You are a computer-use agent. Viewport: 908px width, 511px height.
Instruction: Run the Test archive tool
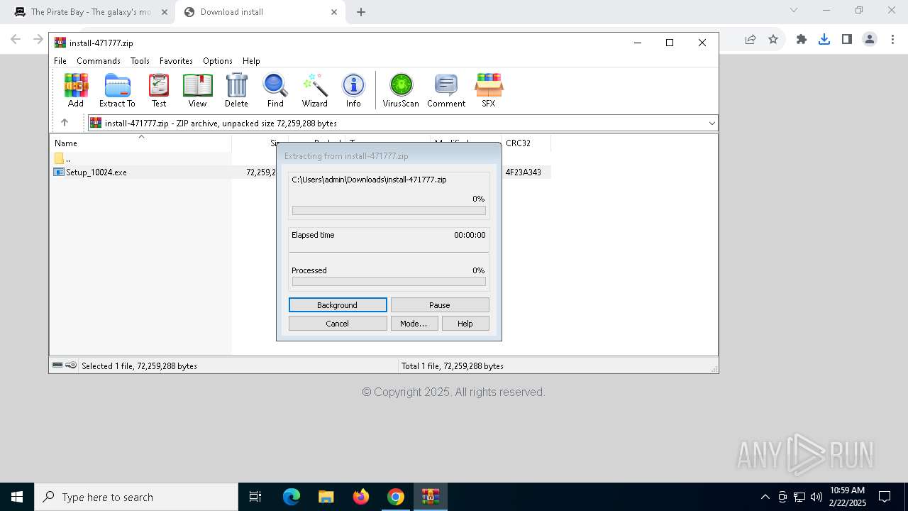pyautogui.click(x=159, y=90)
